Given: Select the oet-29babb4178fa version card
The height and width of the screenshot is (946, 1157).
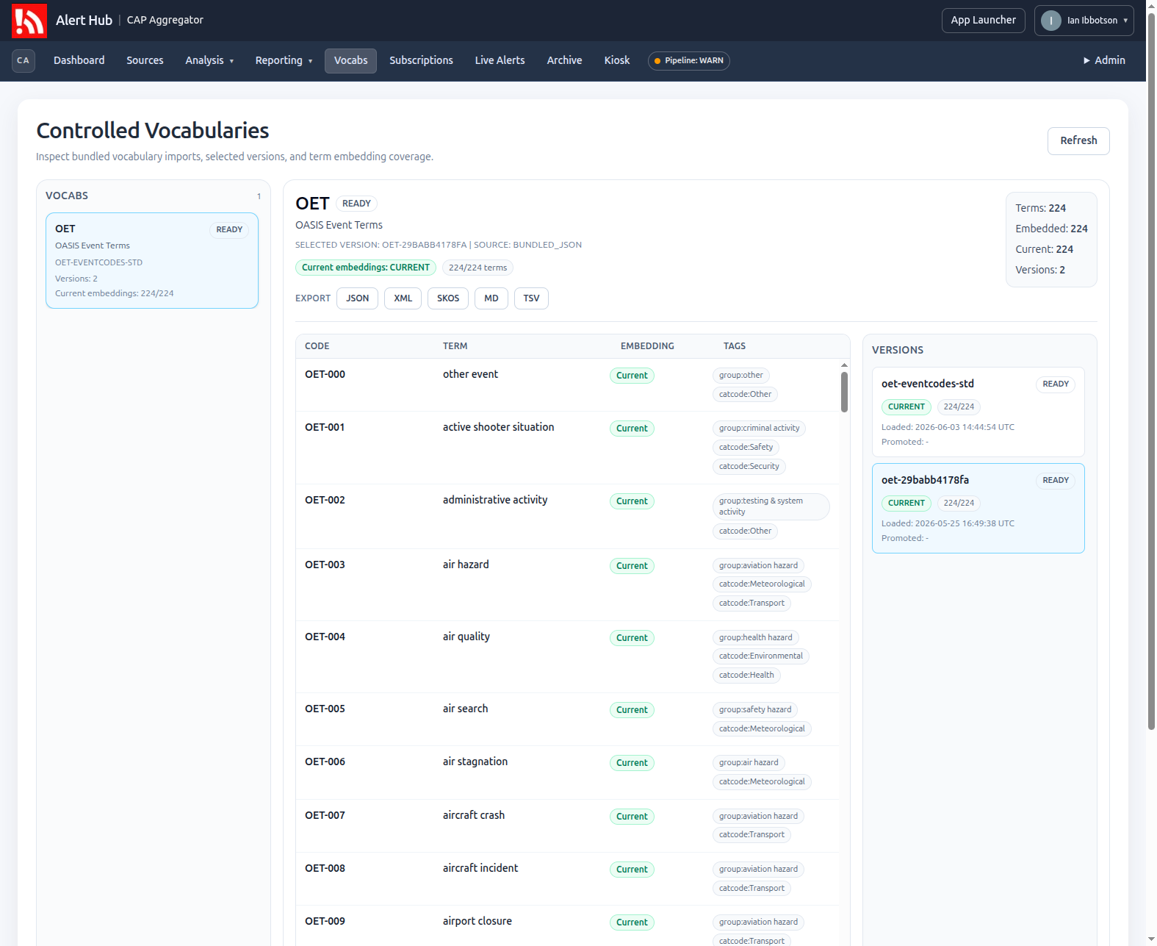Looking at the screenshot, I should 978,508.
